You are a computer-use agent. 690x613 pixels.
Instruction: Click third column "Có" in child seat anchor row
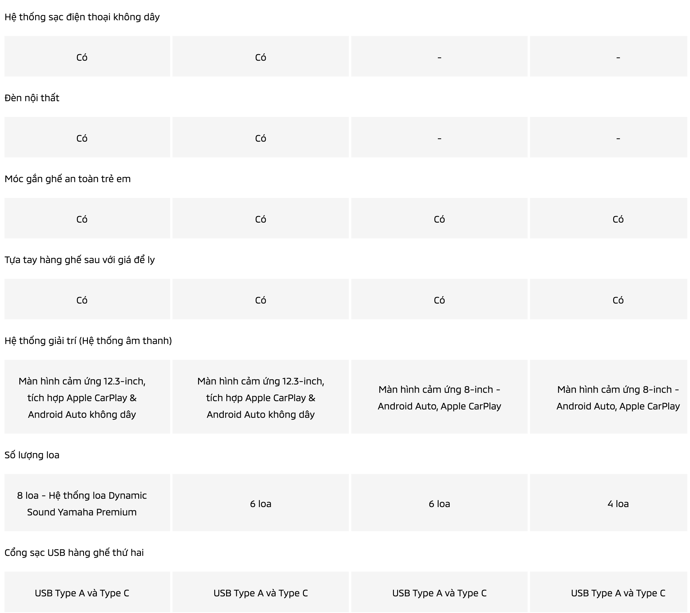point(439,219)
